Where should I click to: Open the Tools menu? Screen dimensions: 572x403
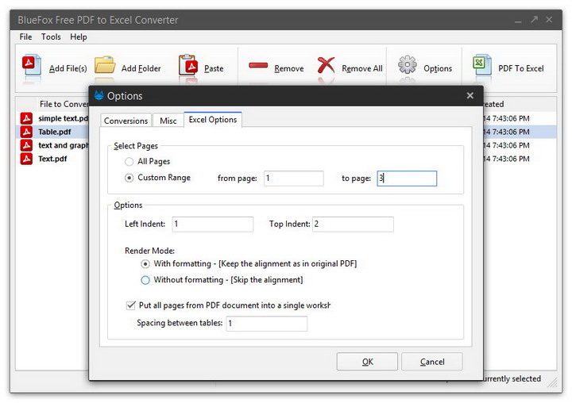tap(51, 36)
